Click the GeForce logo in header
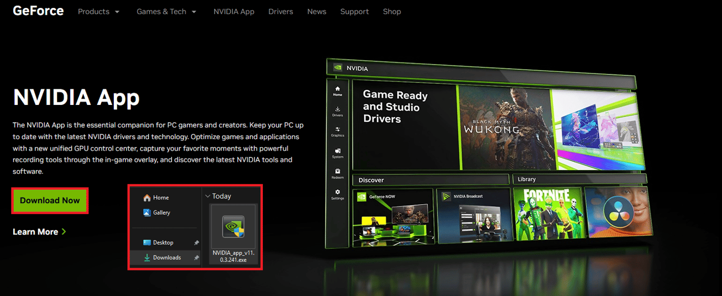Image resolution: width=722 pixels, height=296 pixels. pyautogui.click(x=38, y=11)
